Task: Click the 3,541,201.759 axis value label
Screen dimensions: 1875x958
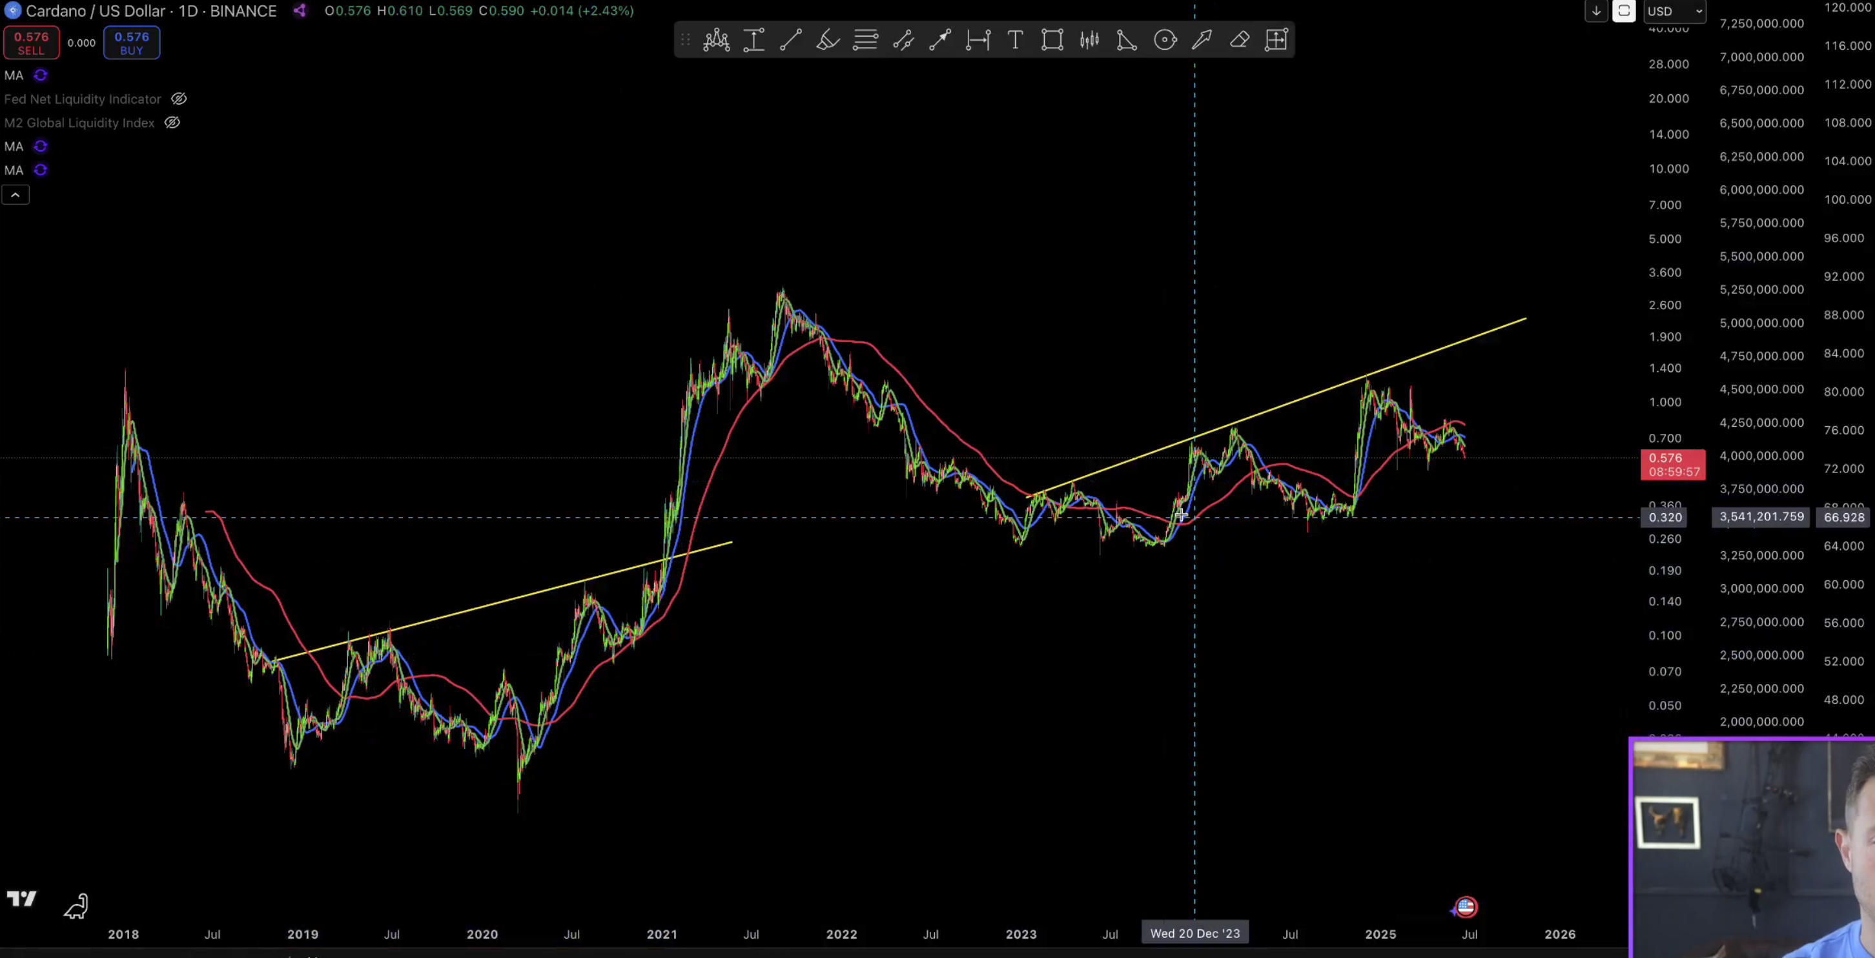Action: pyautogui.click(x=1761, y=517)
